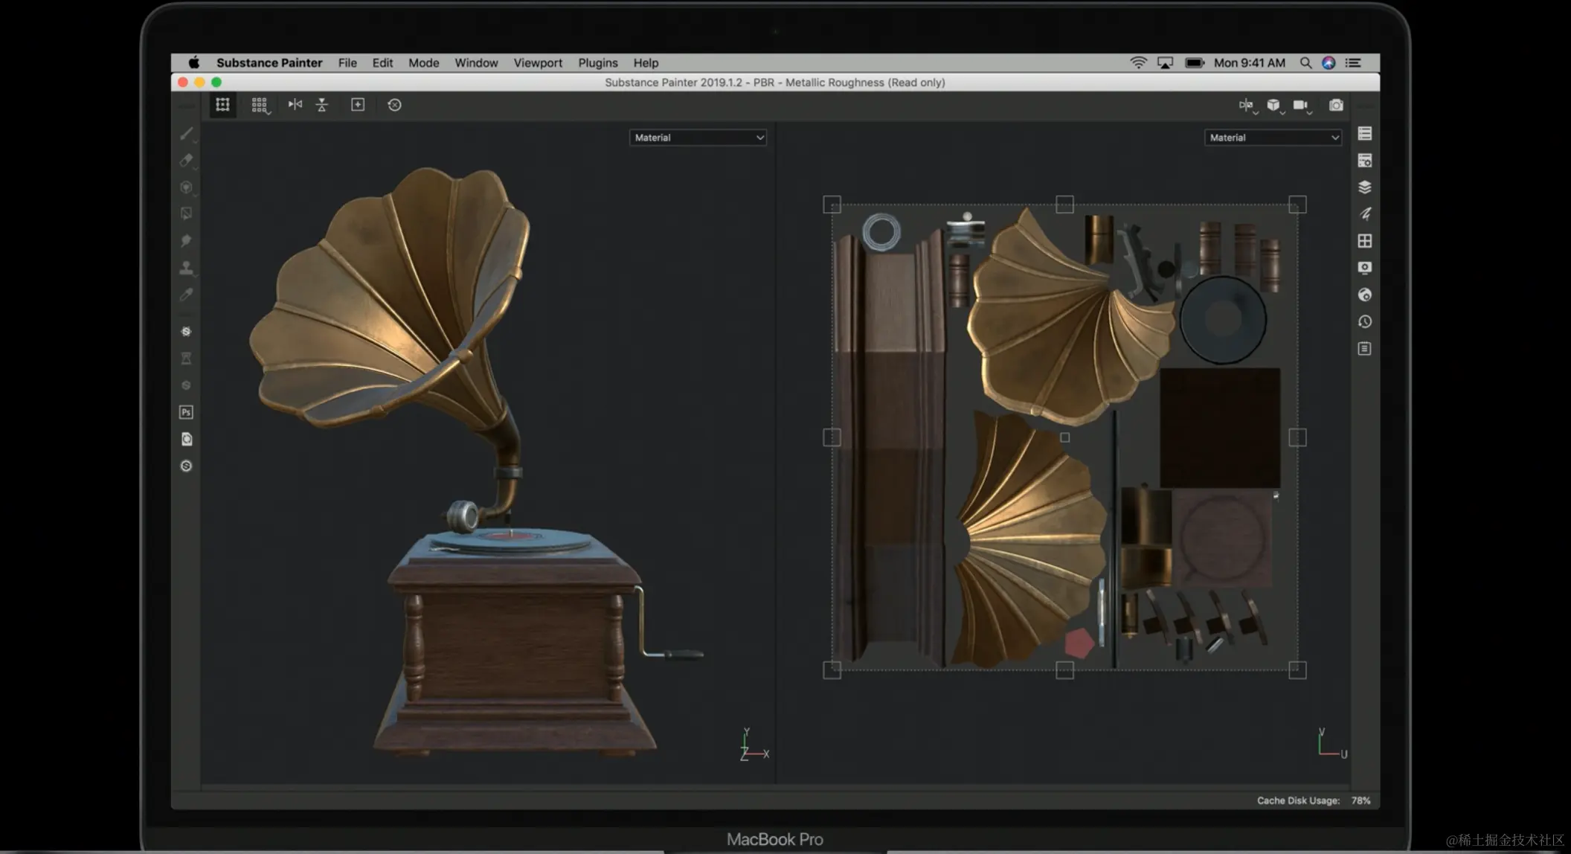The image size is (1571, 854).
Task: Select the Paint brush tool
Action: coord(187,134)
